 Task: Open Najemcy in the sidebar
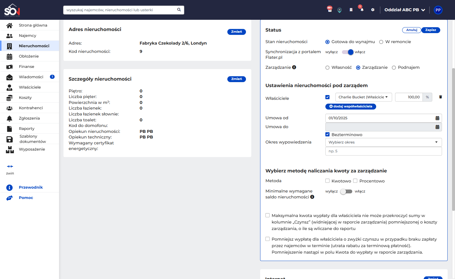point(30,35)
